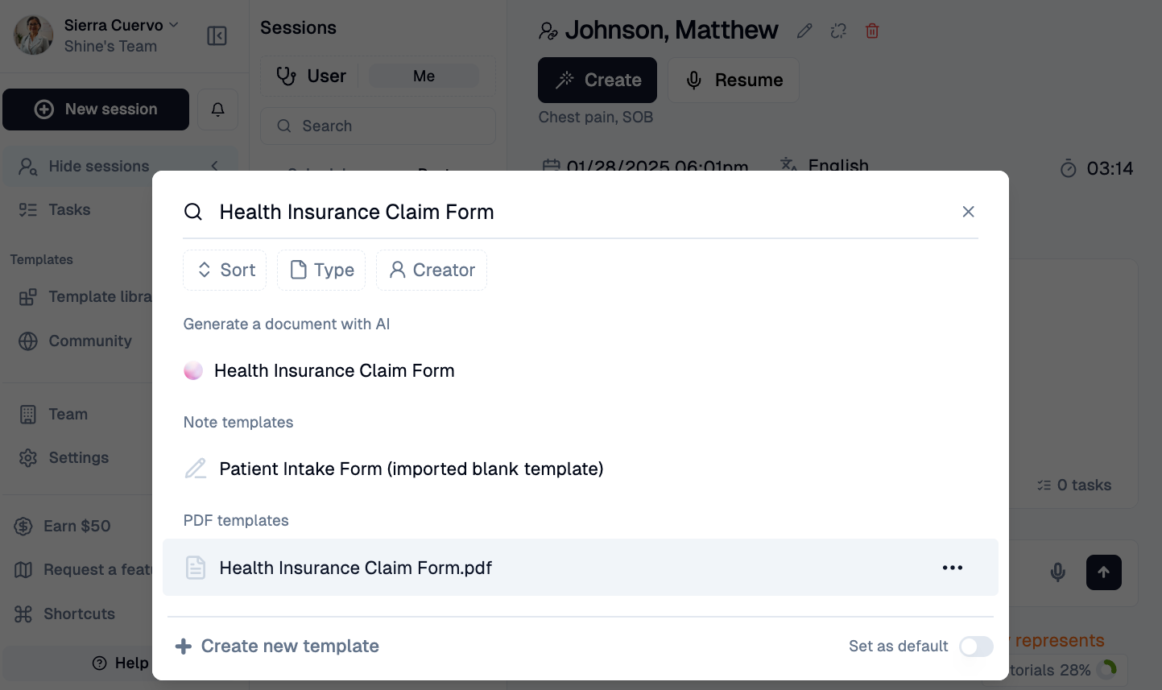
Task: Open the Type filter dropdown
Action: (320, 270)
